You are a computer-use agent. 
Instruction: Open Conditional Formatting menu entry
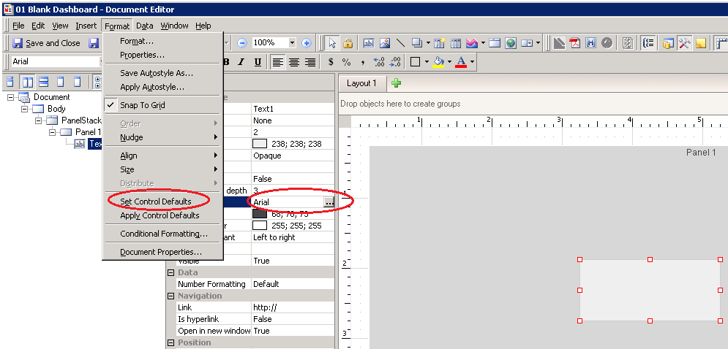click(x=164, y=234)
